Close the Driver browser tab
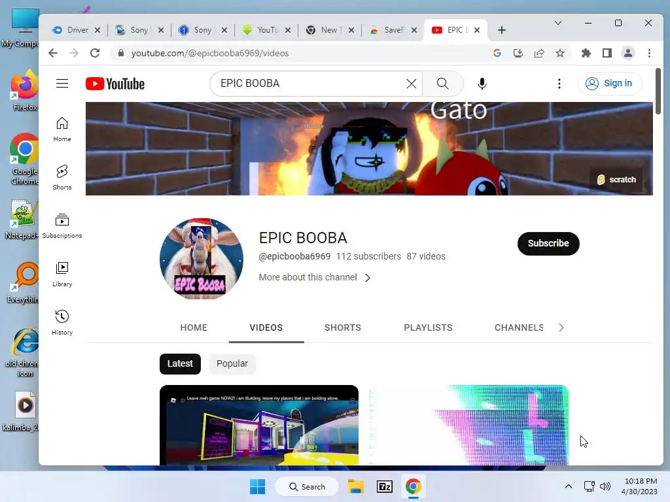 point(97,30)
